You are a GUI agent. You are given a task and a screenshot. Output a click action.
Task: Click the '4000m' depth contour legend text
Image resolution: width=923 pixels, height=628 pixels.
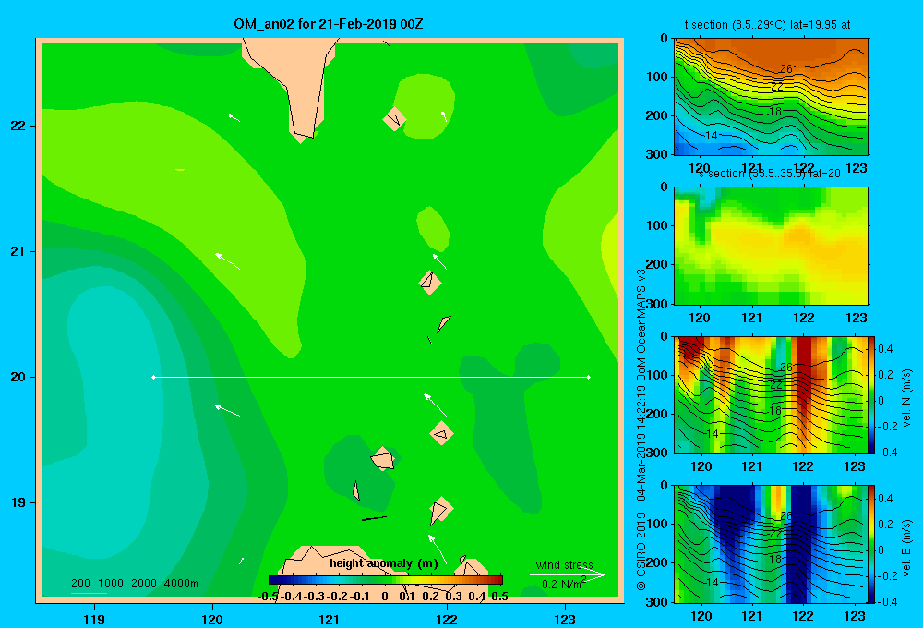coord(181,584)
